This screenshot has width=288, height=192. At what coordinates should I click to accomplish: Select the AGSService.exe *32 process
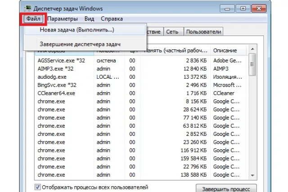pos(61,61)
